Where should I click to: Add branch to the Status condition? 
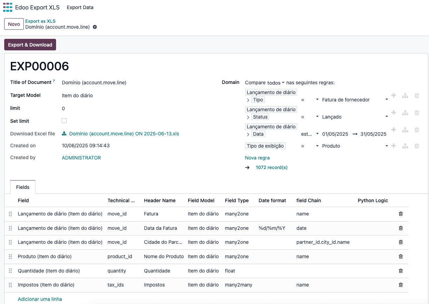pyautogui.click(x=405, y=113)
